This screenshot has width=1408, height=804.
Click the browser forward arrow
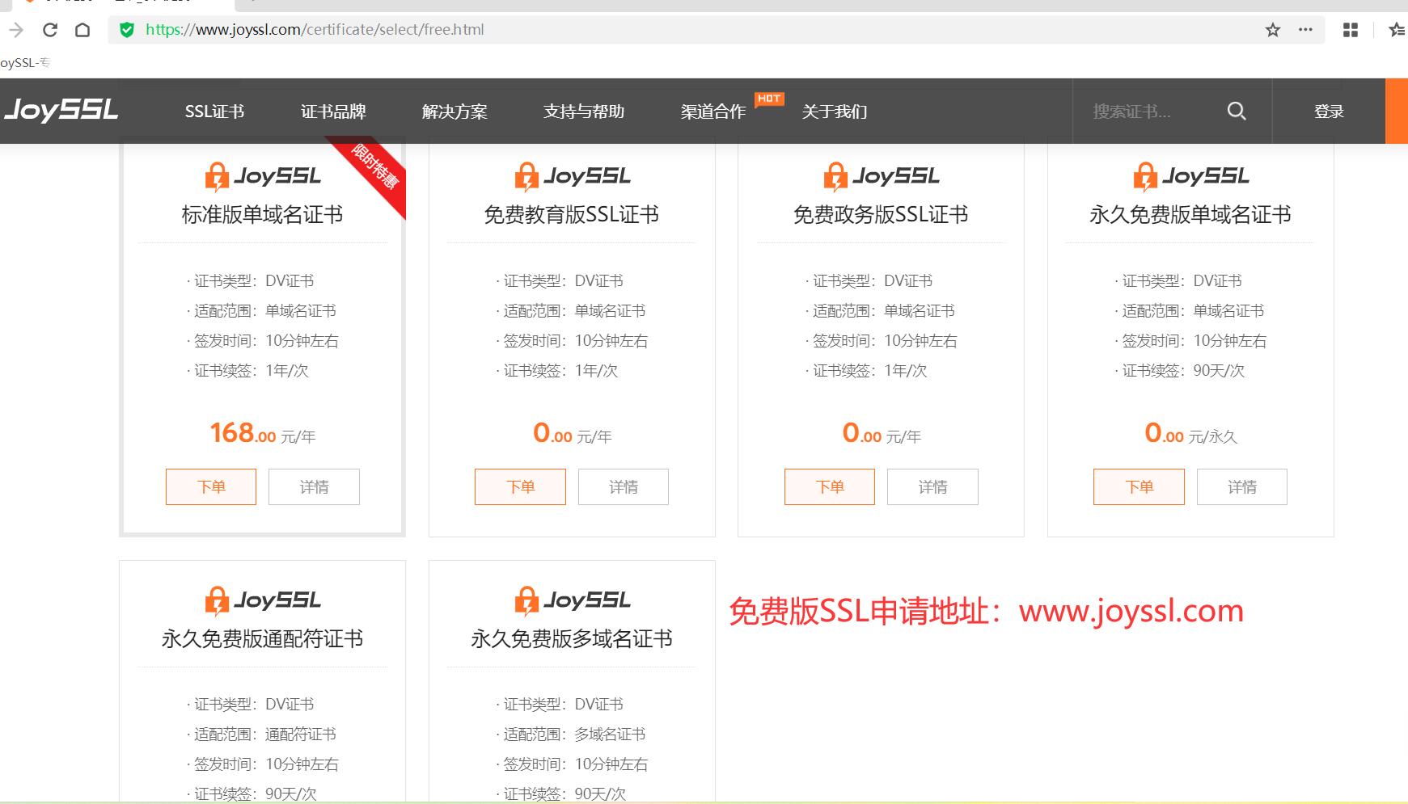16,30
